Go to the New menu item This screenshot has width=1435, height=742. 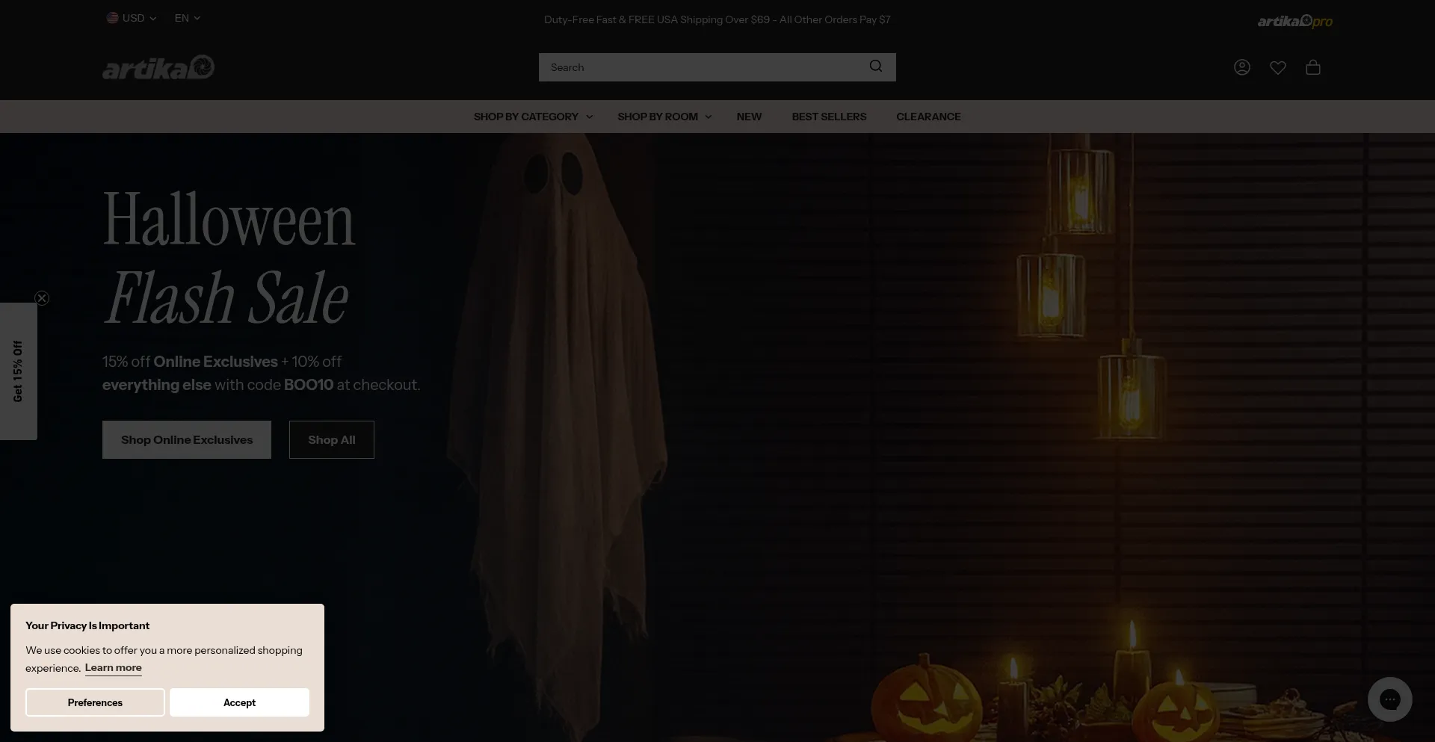749,117
